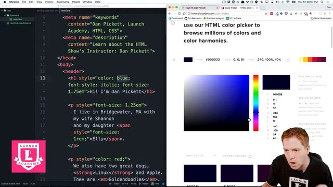Click the HEX value #000033
The height and width of the screenshot is (187, 333).
tap(213, 60)
